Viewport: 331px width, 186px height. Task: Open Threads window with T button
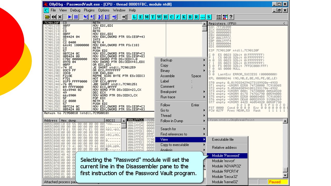[x=153, y=17]
